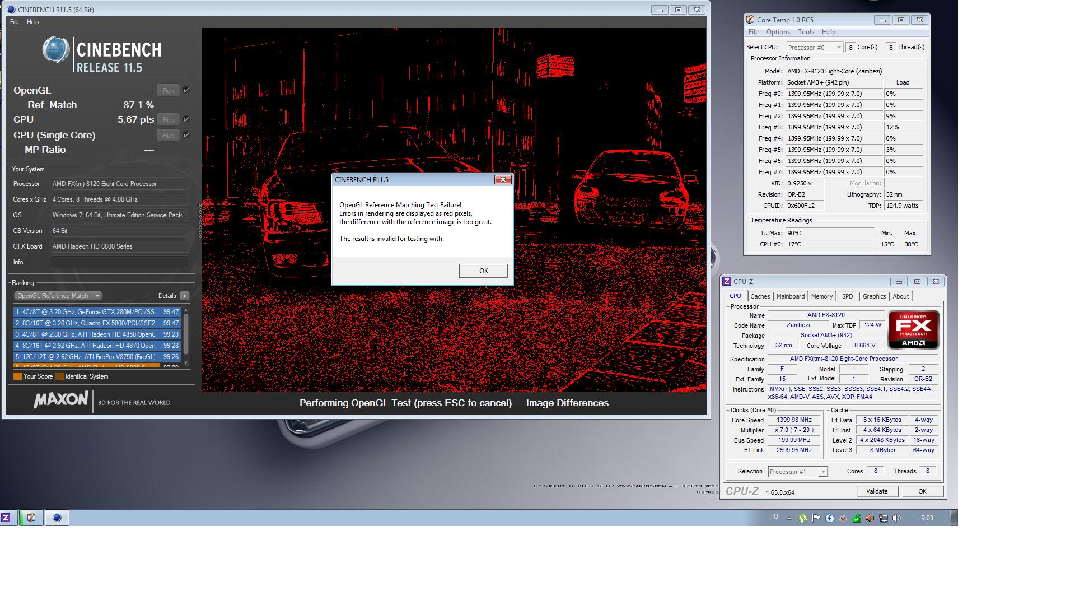The image size is (1075, 605).
Task: Open Cinebench from the taskbar
Action: point(57,518)
